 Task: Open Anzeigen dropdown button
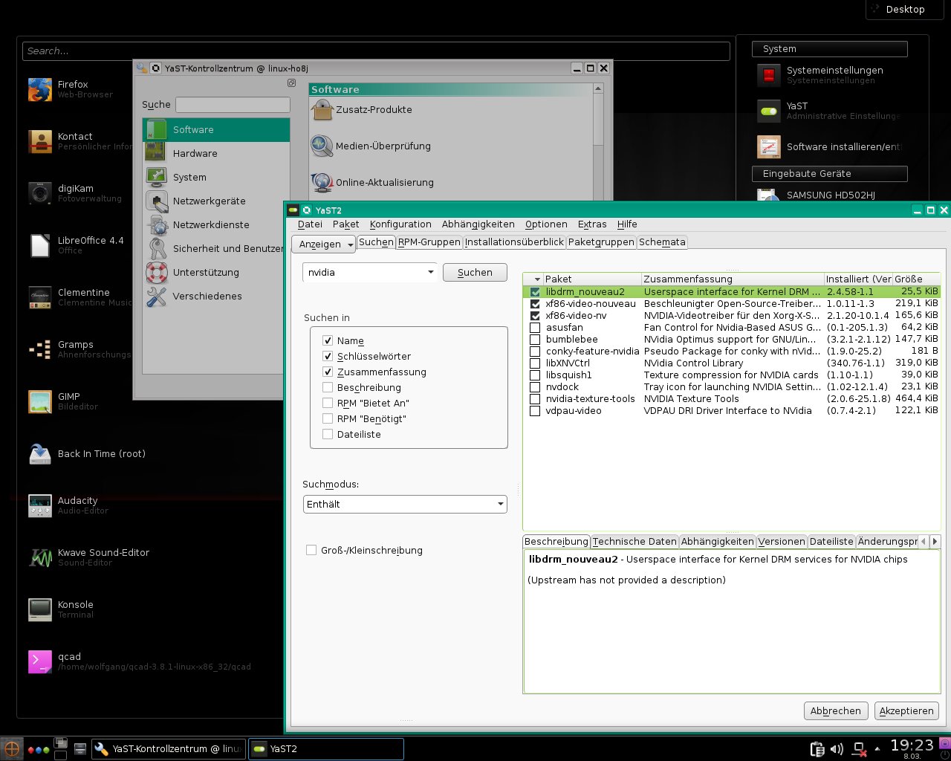pyautogui.click(x=324, y=244)
